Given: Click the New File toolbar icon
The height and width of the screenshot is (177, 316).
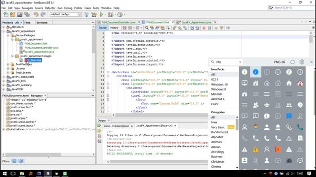Looking at the screenshot, I should pyautogui.click(x=6, y=14).
